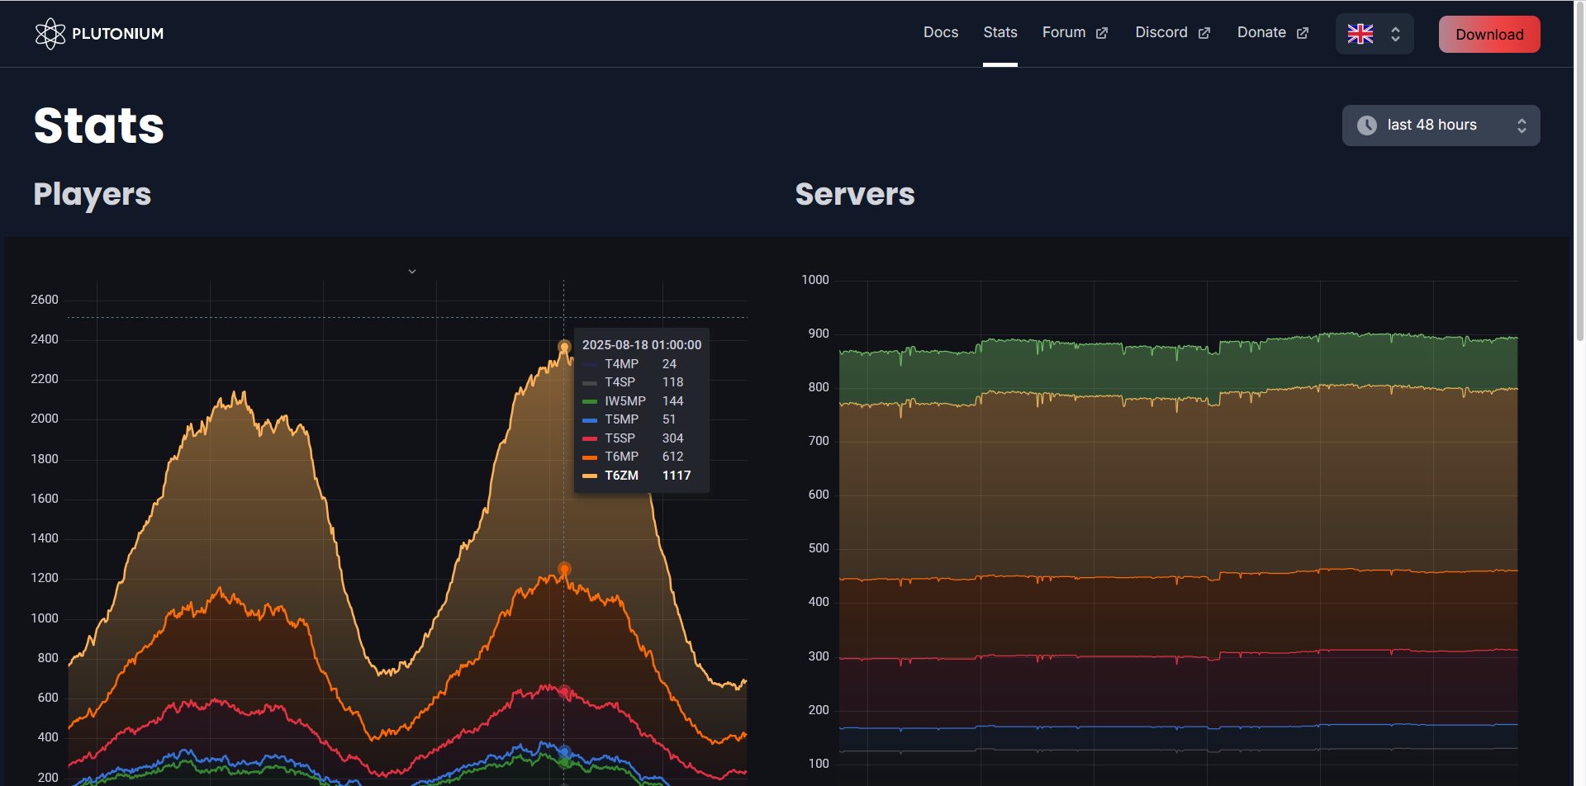Click the UK flag language icon

pos(1360,34)
